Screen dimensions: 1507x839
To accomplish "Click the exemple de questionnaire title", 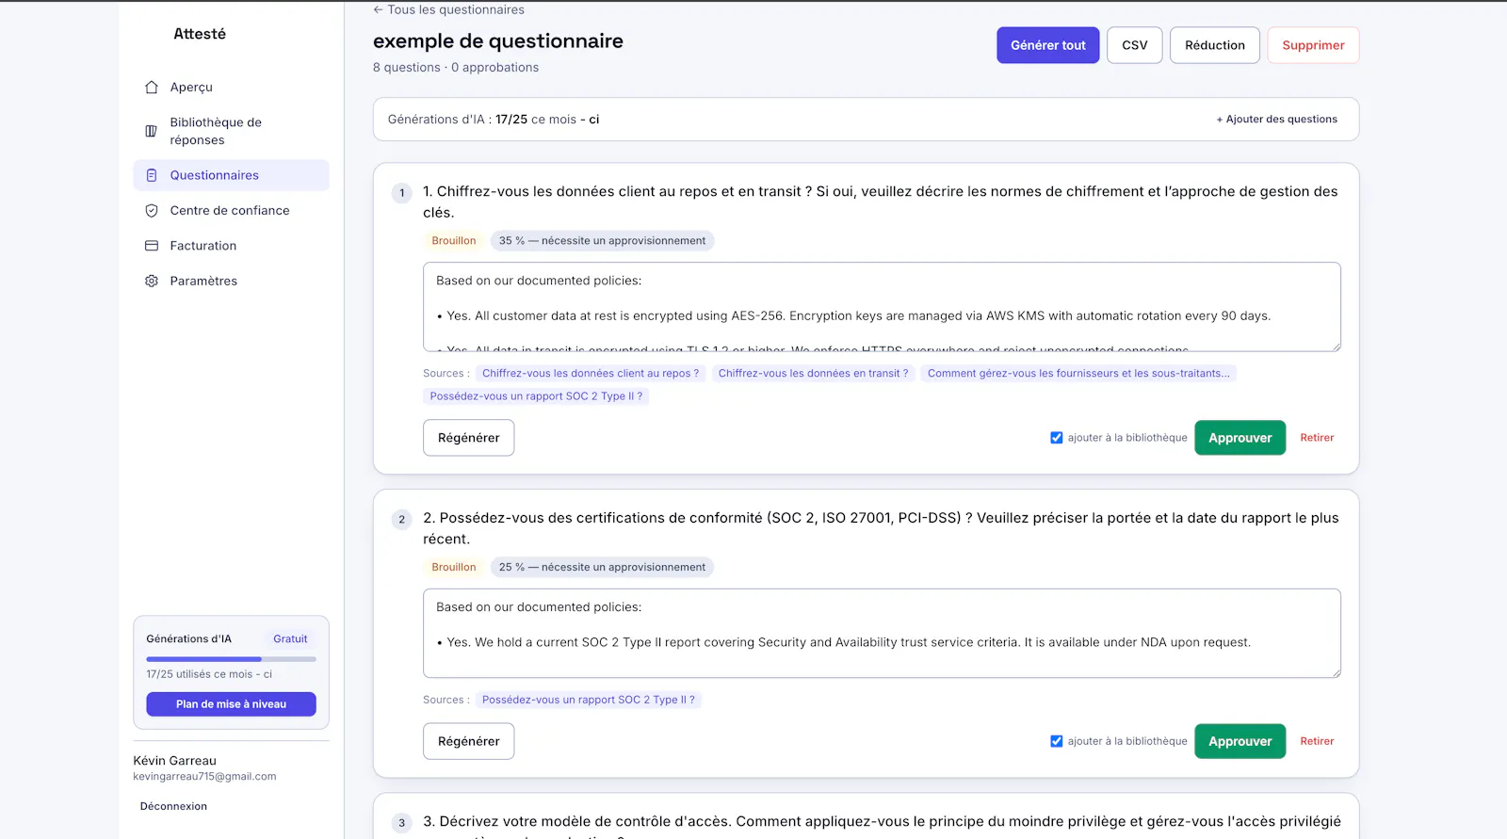I will pyautogui.click(x=498, y=41).
